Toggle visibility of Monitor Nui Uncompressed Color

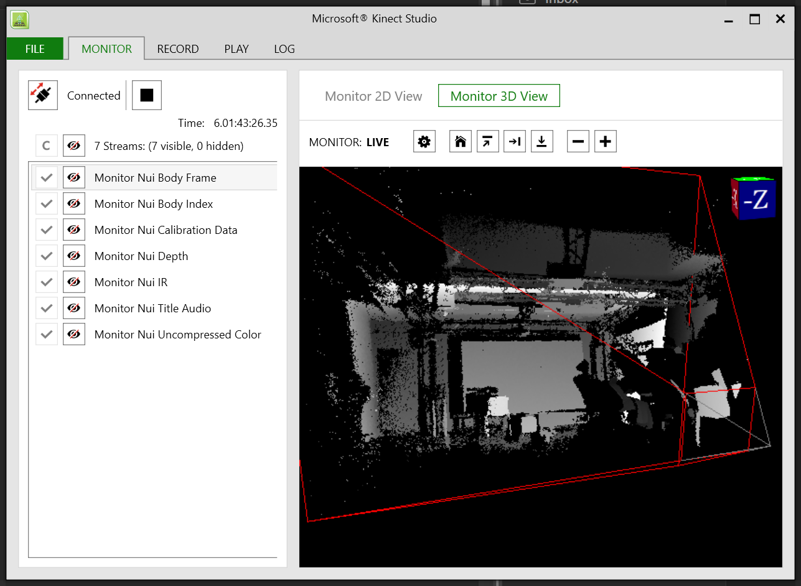click(x=74, y=334)
